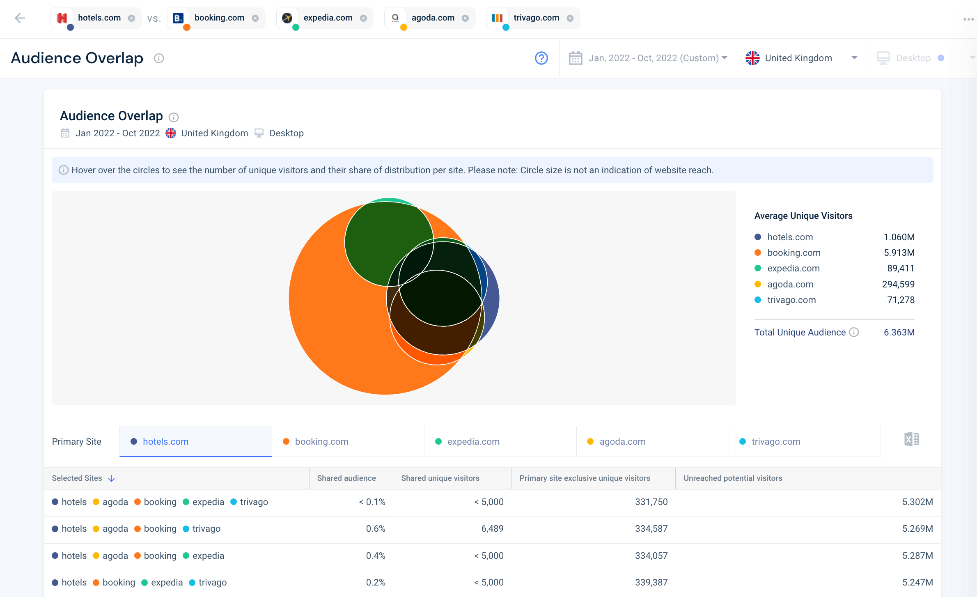This screenshot has width=977, height=597.
Task: Click total audience value 6.363M
Action: tap(899, 332)
